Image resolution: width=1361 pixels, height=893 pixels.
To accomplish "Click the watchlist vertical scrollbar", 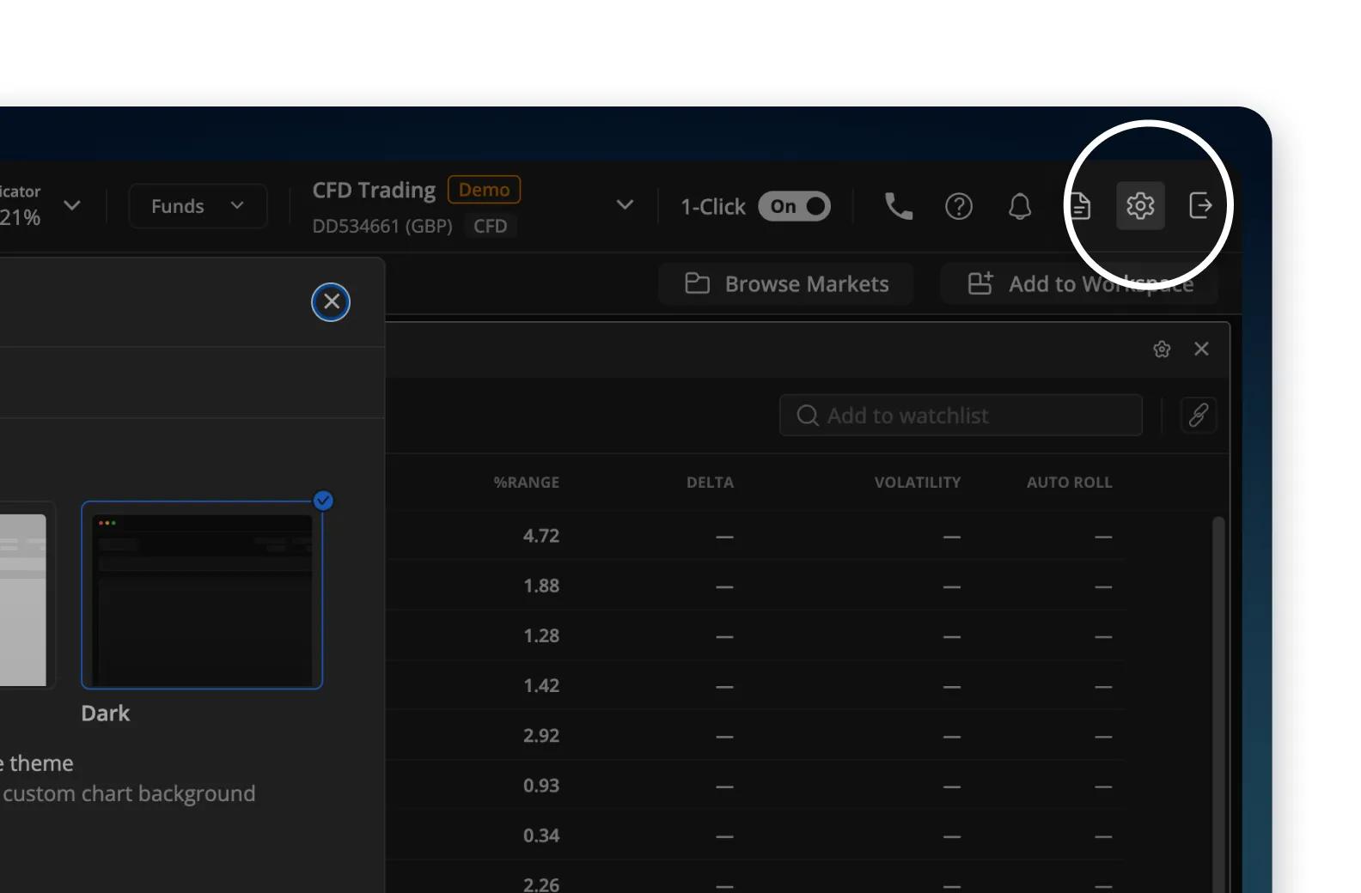I will [x=1218, y=704].
